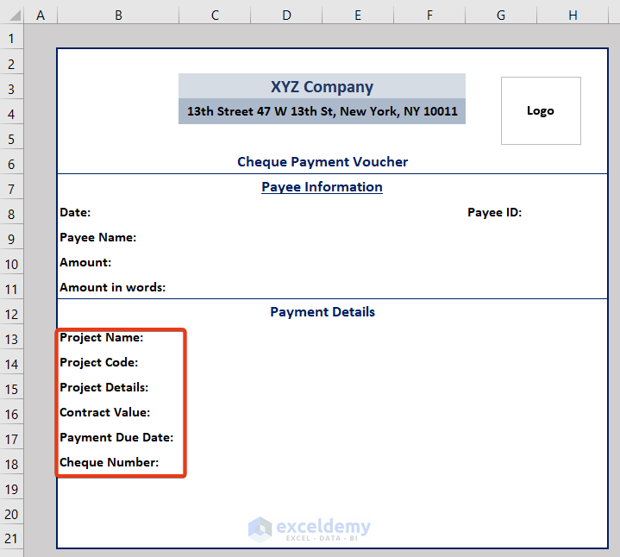Select the Amount: label cell
This screenshot has height=557, width=620.
118,262
